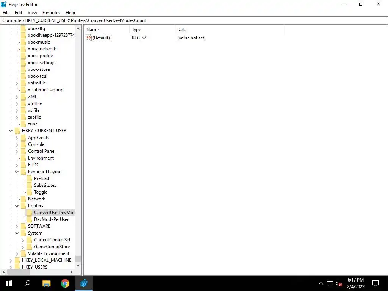
Task: Click the HKEY_CURRENT_USER folder icon
Action: point(17,131)
